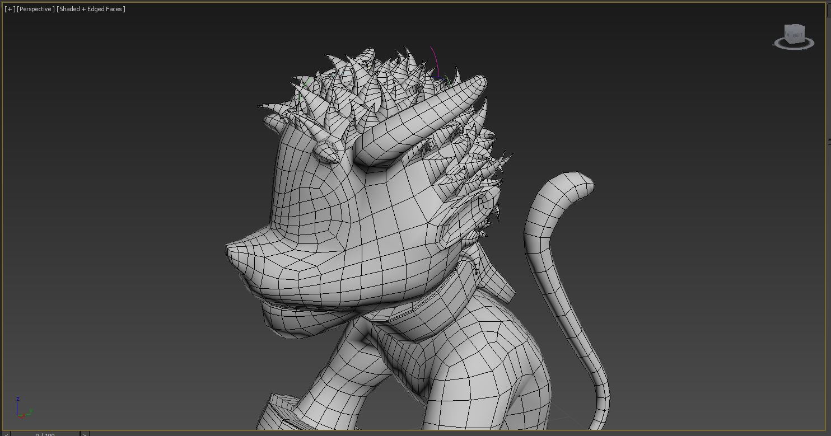The width and height of the screenshot is (831, 436).
Task: Open the Perspective point-of-view menu
Action: (x=36, y=9)
